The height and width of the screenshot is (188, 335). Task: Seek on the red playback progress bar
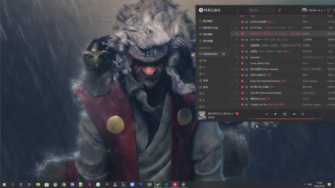pos(284,119)
